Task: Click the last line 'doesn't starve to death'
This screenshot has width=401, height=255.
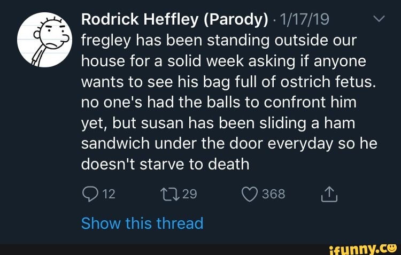Action: tap(165, 164)
